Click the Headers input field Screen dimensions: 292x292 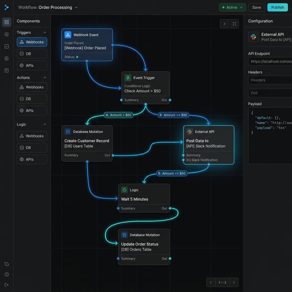[x=270, y=80]
